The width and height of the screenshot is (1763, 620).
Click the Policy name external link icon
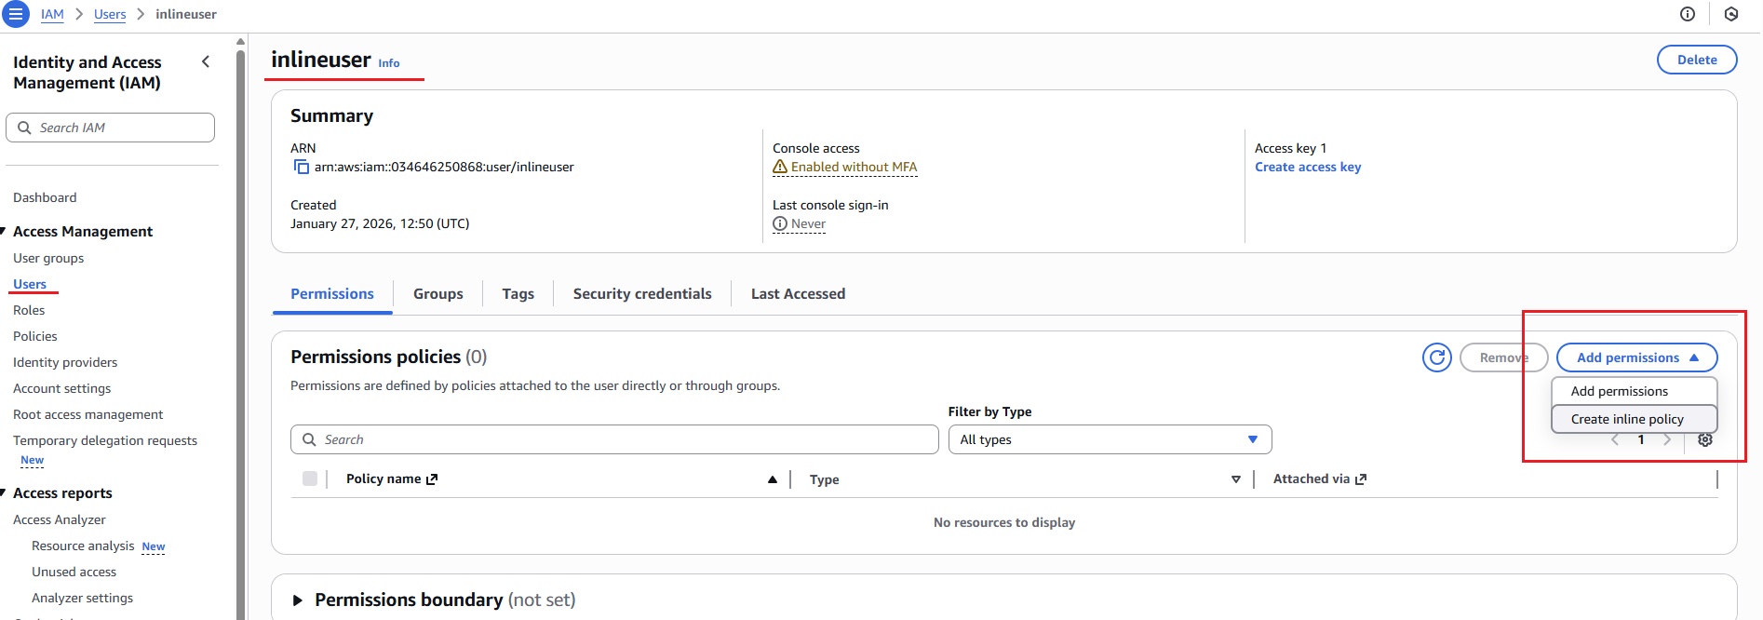(432, 479)
